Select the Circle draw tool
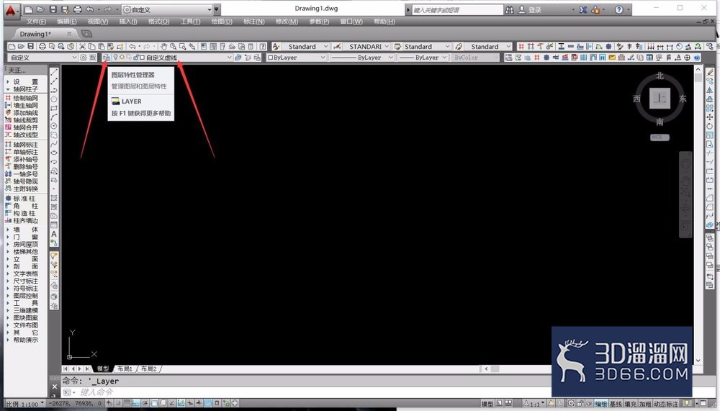The height and width of the screenshot is (411, 720). (x=54, y=126)
